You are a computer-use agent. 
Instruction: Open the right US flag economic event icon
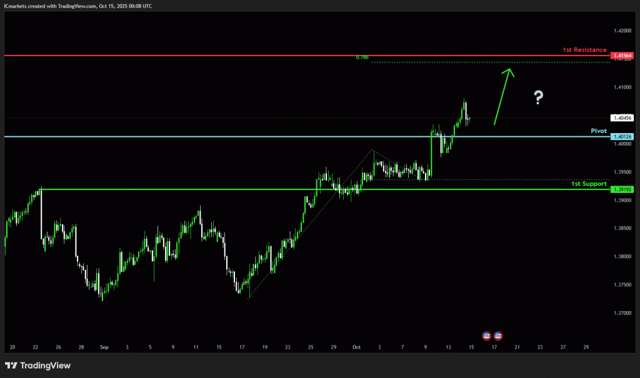coord(498,336)
